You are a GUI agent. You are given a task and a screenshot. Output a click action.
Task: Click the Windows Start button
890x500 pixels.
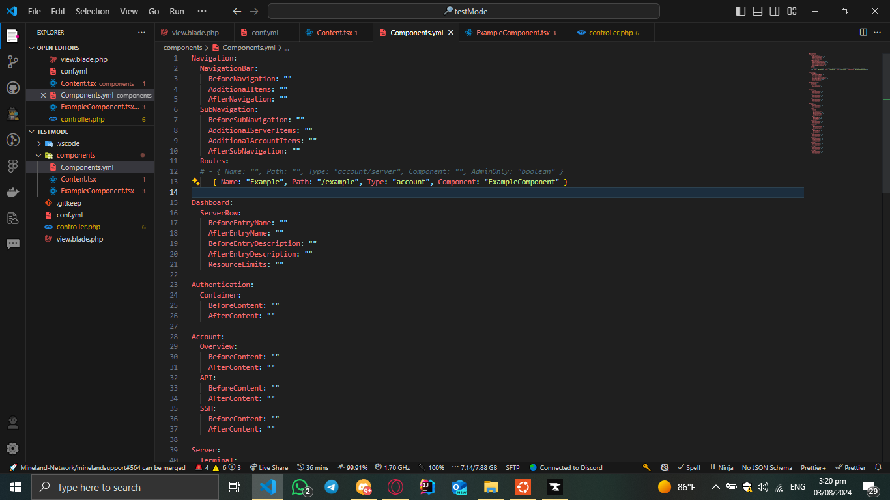(16, 487)
